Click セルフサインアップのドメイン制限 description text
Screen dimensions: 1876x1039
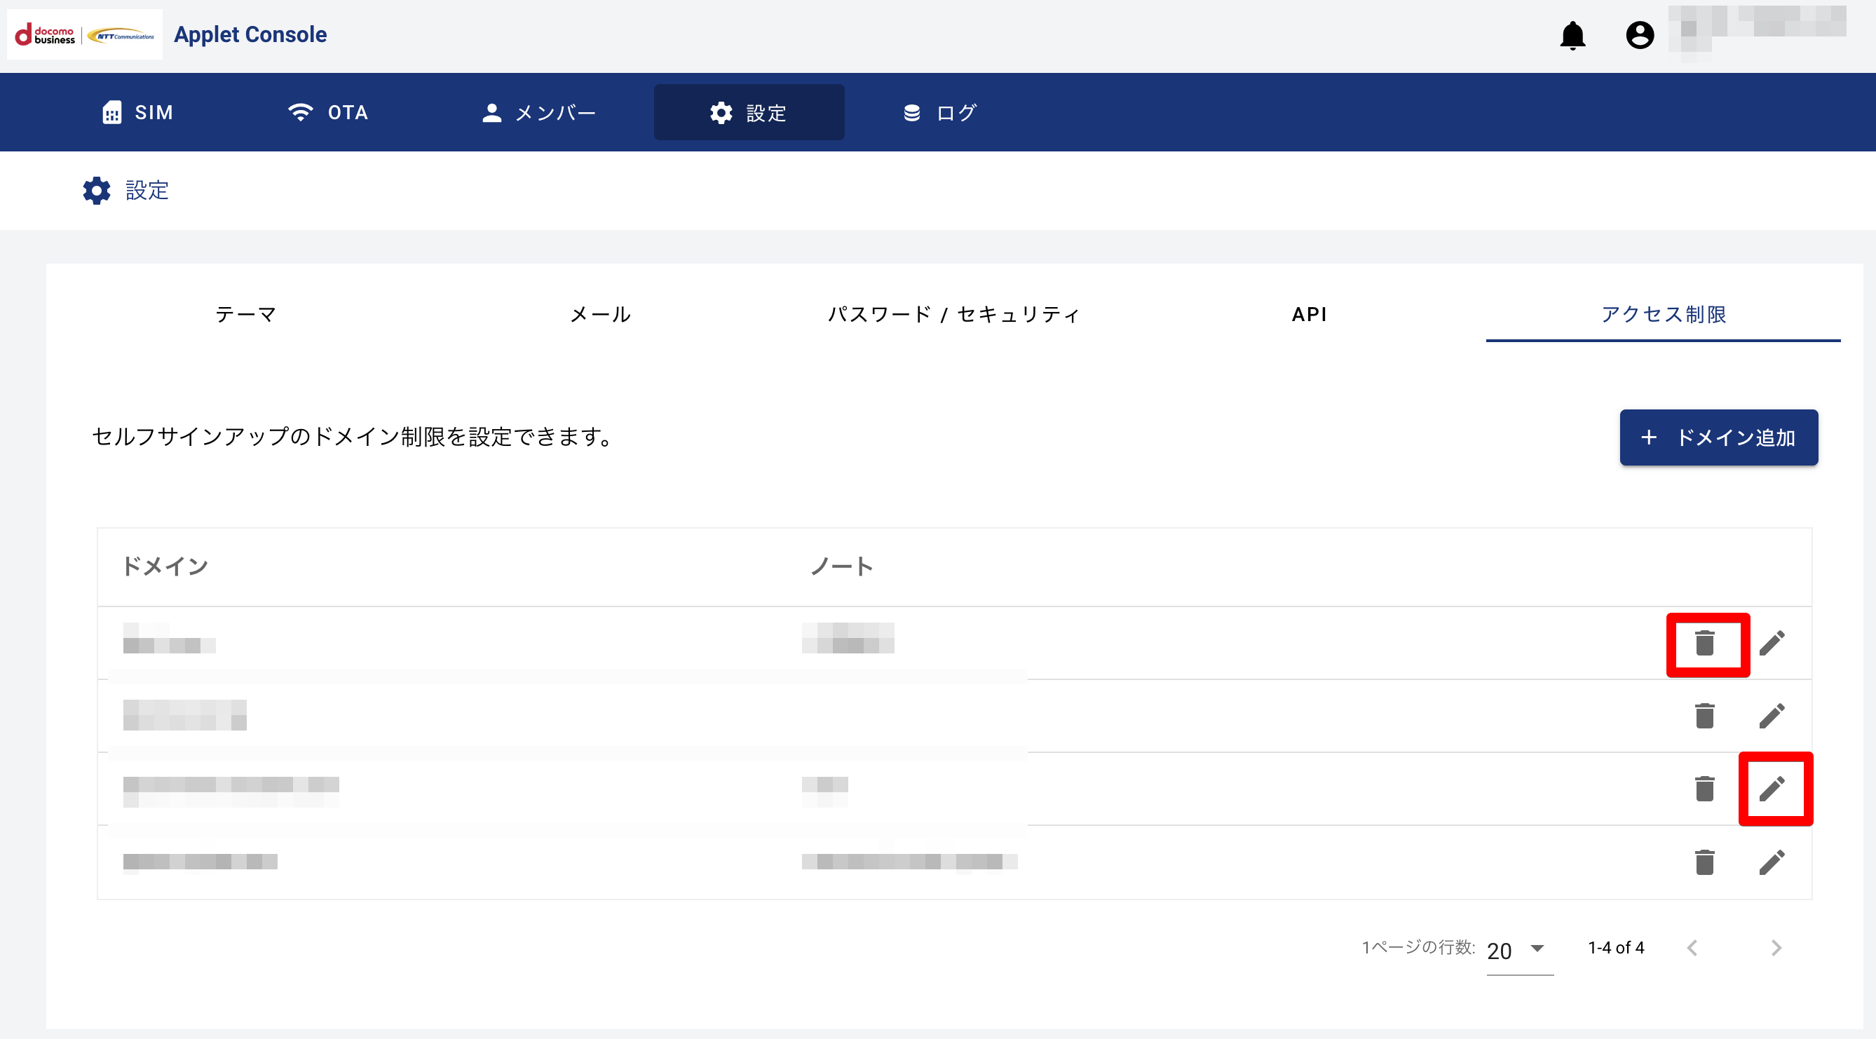(354, 437)
